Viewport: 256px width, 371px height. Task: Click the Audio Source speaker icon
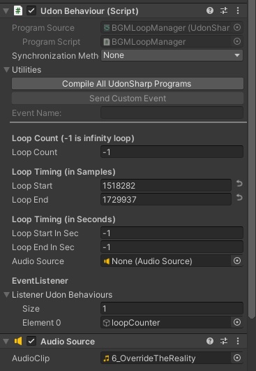click(x=18, y=341)
